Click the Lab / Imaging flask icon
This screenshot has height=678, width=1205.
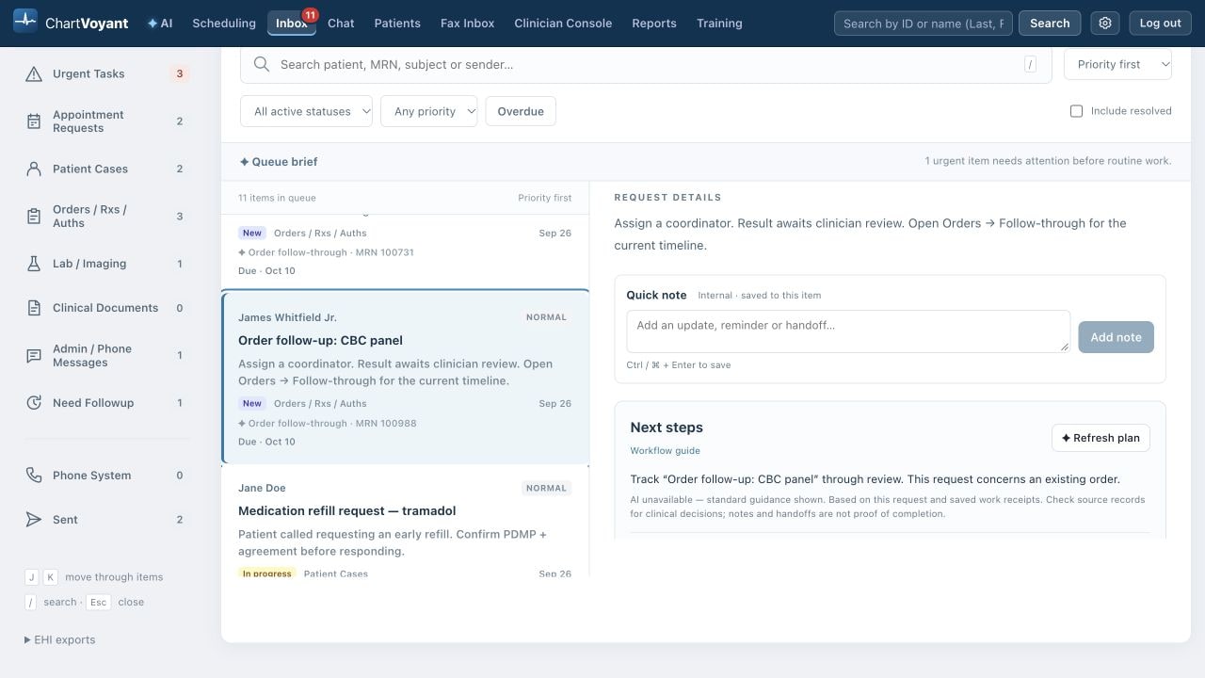(34, 264)
